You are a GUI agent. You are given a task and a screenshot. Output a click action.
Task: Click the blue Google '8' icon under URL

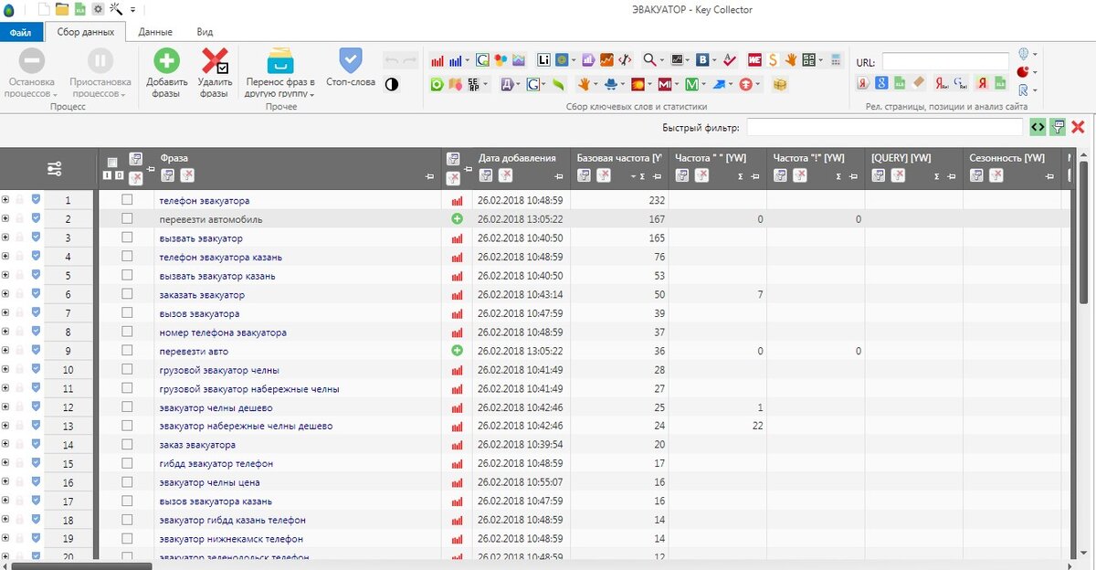(x=881, y=82)
